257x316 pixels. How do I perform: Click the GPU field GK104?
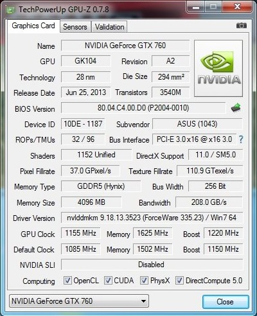pyautogui.click(x=85, y=61)
